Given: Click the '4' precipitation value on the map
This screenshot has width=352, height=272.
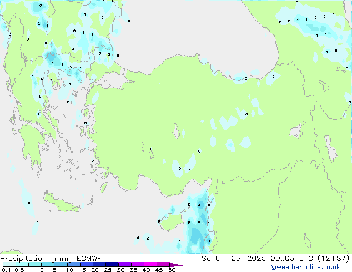Looking at the screenshot, I should point(209,241).
